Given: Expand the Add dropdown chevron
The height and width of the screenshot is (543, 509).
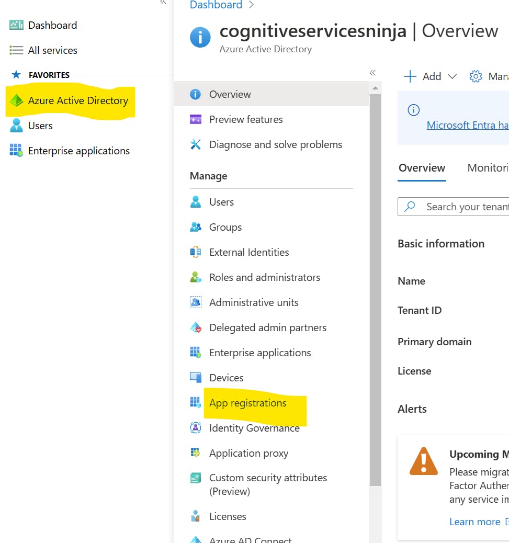Looking at the screenshot, I should 452,76.
